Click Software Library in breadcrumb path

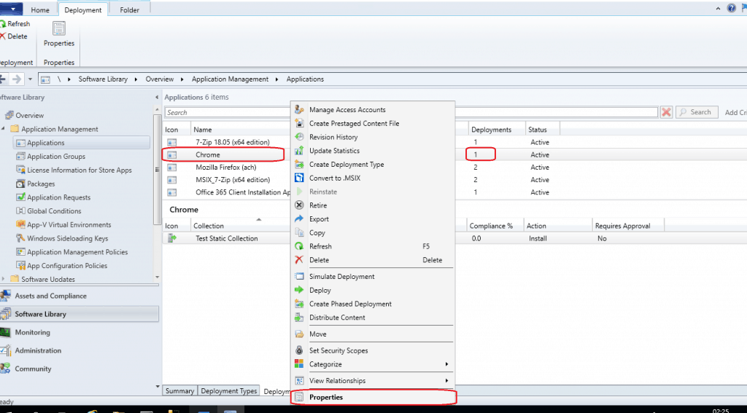pos(103,79)
